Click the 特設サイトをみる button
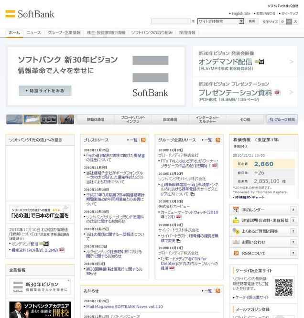Viewport: 304px width, 318px height. (x=45, y=91)
